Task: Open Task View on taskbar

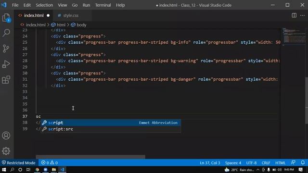Action: (28, 170)
